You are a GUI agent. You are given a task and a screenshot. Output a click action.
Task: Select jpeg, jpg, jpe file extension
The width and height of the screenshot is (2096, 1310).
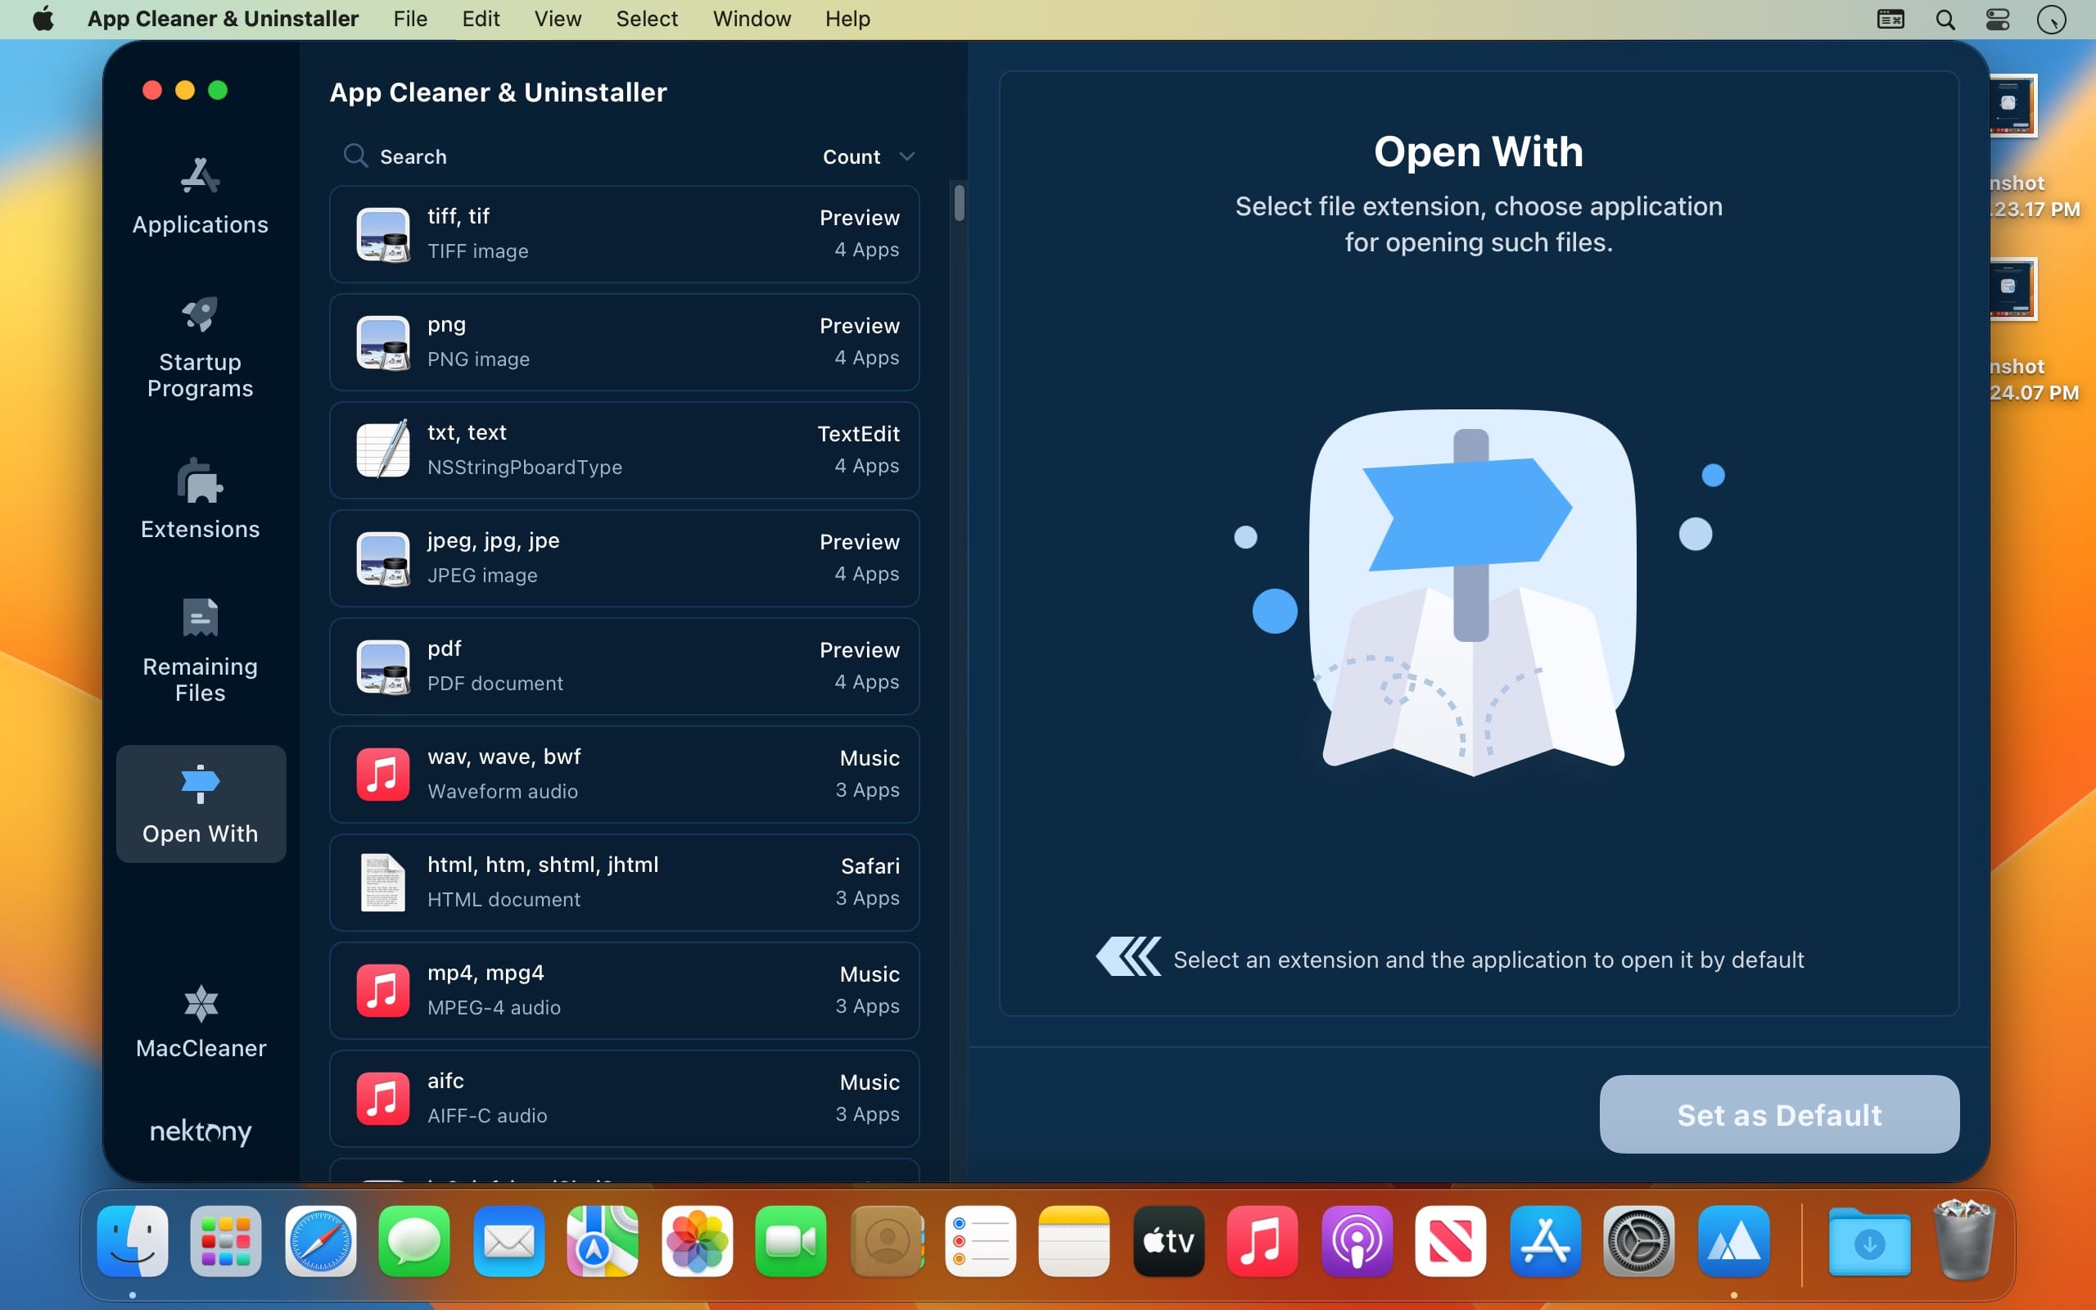(x=626, y=558)
